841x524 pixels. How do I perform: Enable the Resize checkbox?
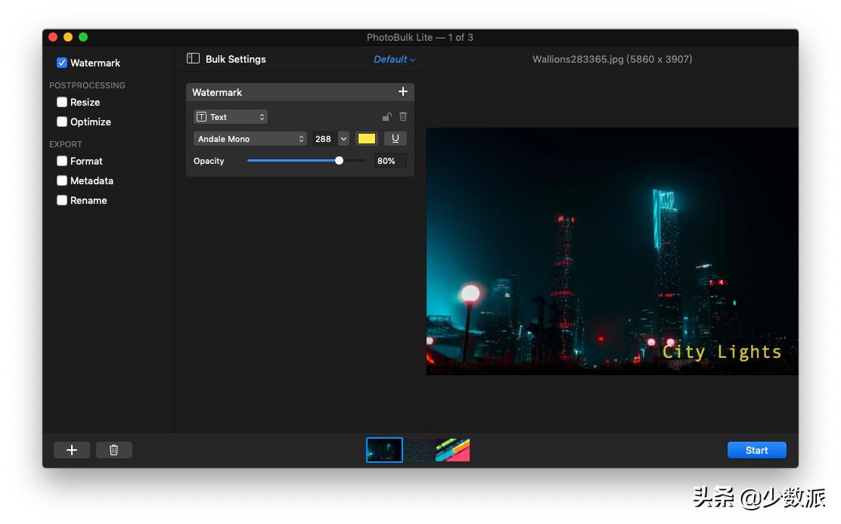click(62, 102)
